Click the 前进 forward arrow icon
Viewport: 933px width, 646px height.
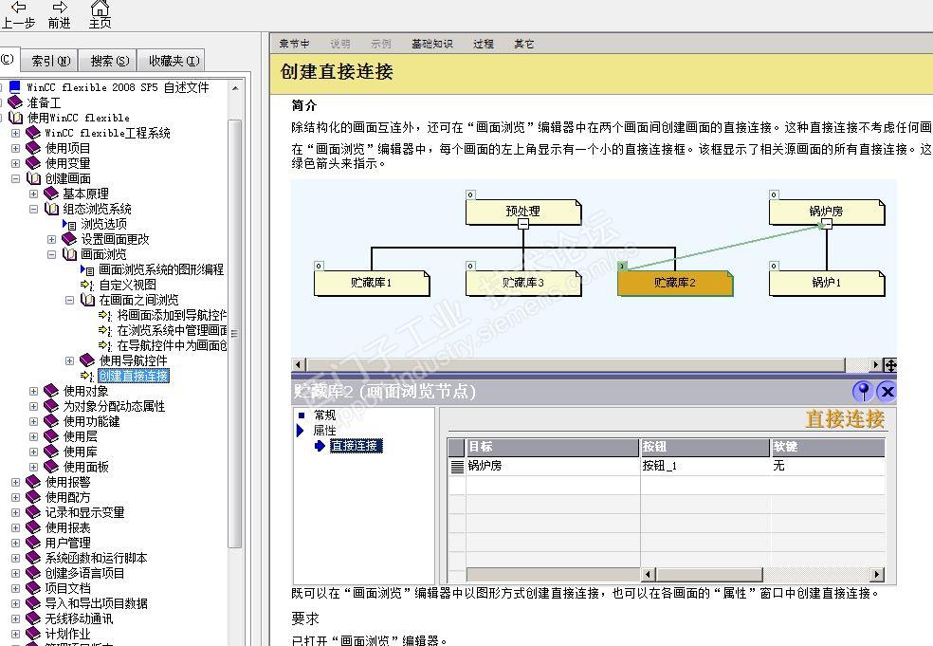click(60, 8)
